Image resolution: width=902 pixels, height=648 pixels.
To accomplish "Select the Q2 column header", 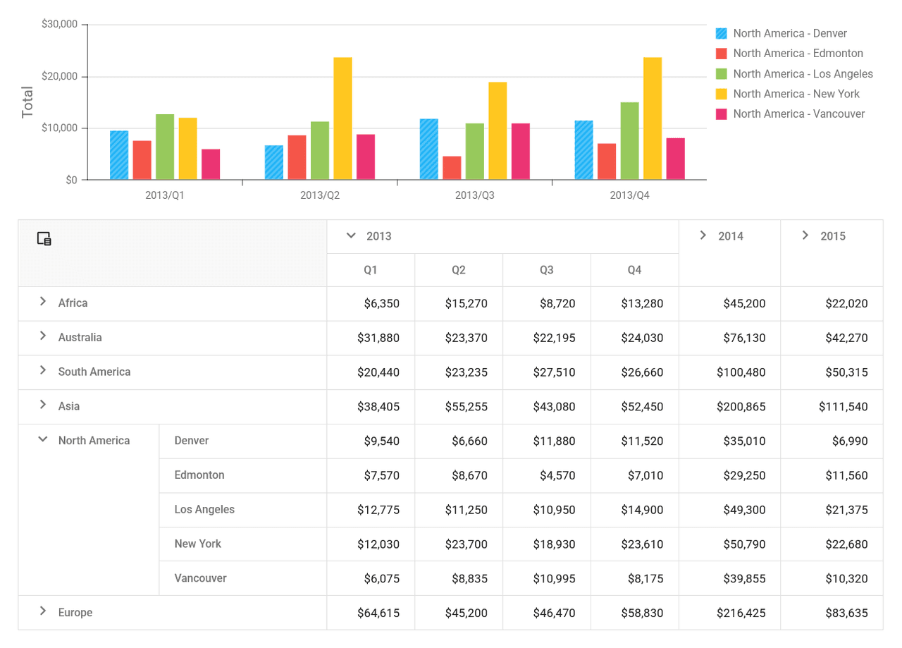I will 459,270.
